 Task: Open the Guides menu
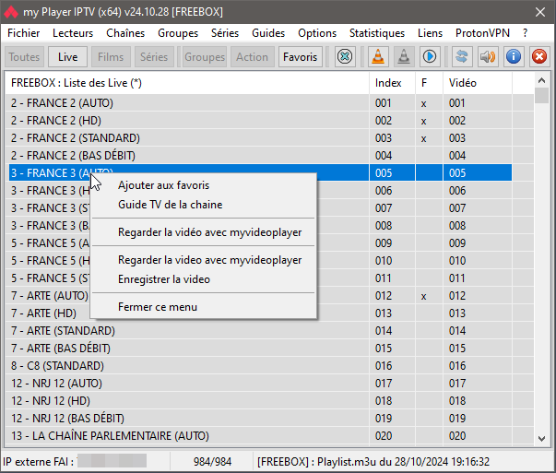(x=268, y=33)
